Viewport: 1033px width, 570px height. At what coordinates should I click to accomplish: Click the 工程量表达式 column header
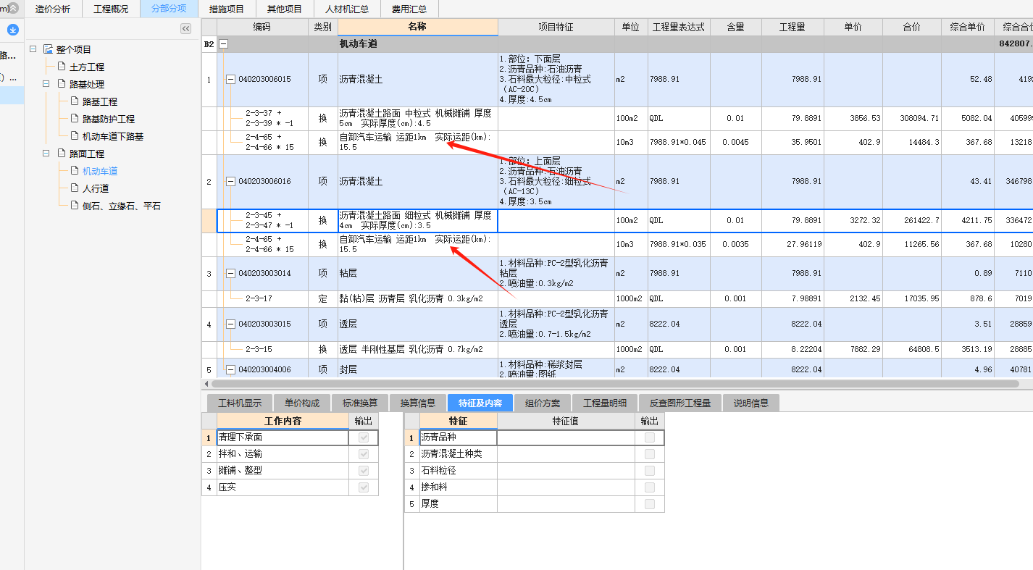tap(679, 27)
